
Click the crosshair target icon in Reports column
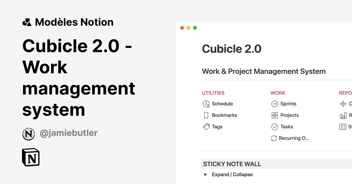point(343,104)
